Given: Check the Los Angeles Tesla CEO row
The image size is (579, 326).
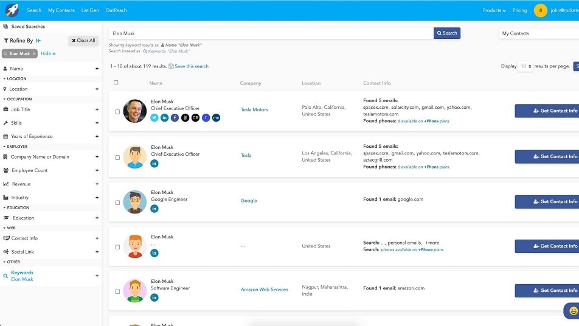Looking at the screenshot, I should (117, 158).
